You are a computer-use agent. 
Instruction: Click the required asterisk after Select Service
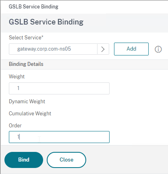tap(42, 36)
